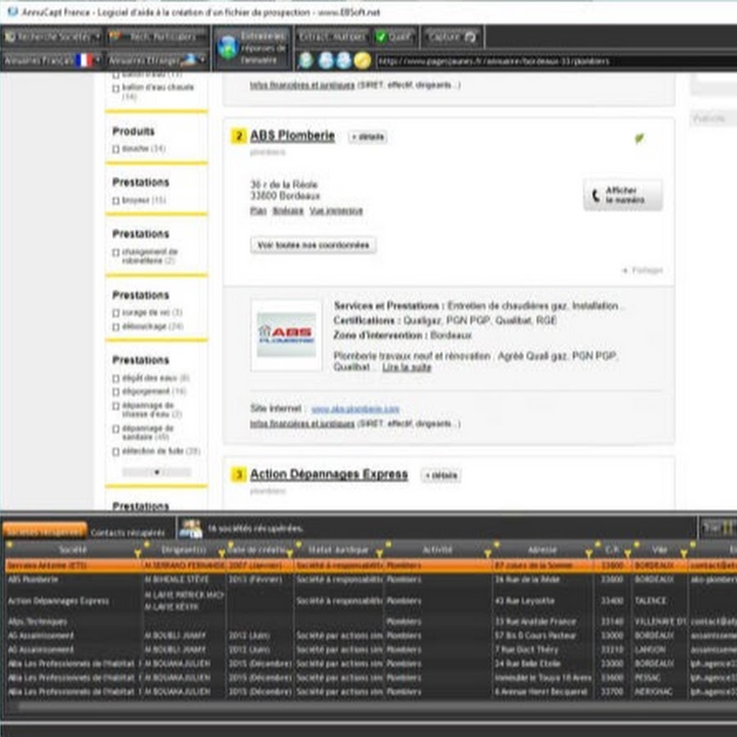Click Partager link on ABS card
Screen dimensions: 737x737
pos(642,270)
